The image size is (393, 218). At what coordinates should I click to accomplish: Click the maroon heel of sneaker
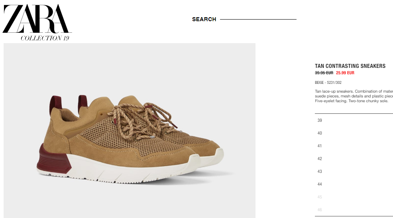pyautogui.click(x=54, y=159)
